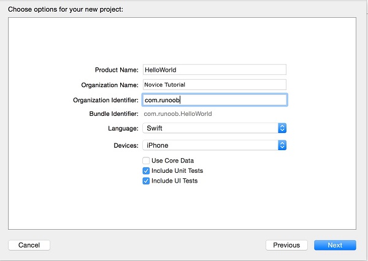Uncheck Include Unit Tests

146,171
